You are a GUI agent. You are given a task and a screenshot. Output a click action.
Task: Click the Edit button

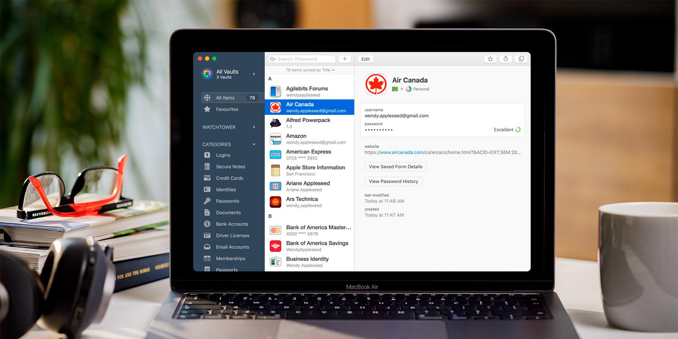366,59
